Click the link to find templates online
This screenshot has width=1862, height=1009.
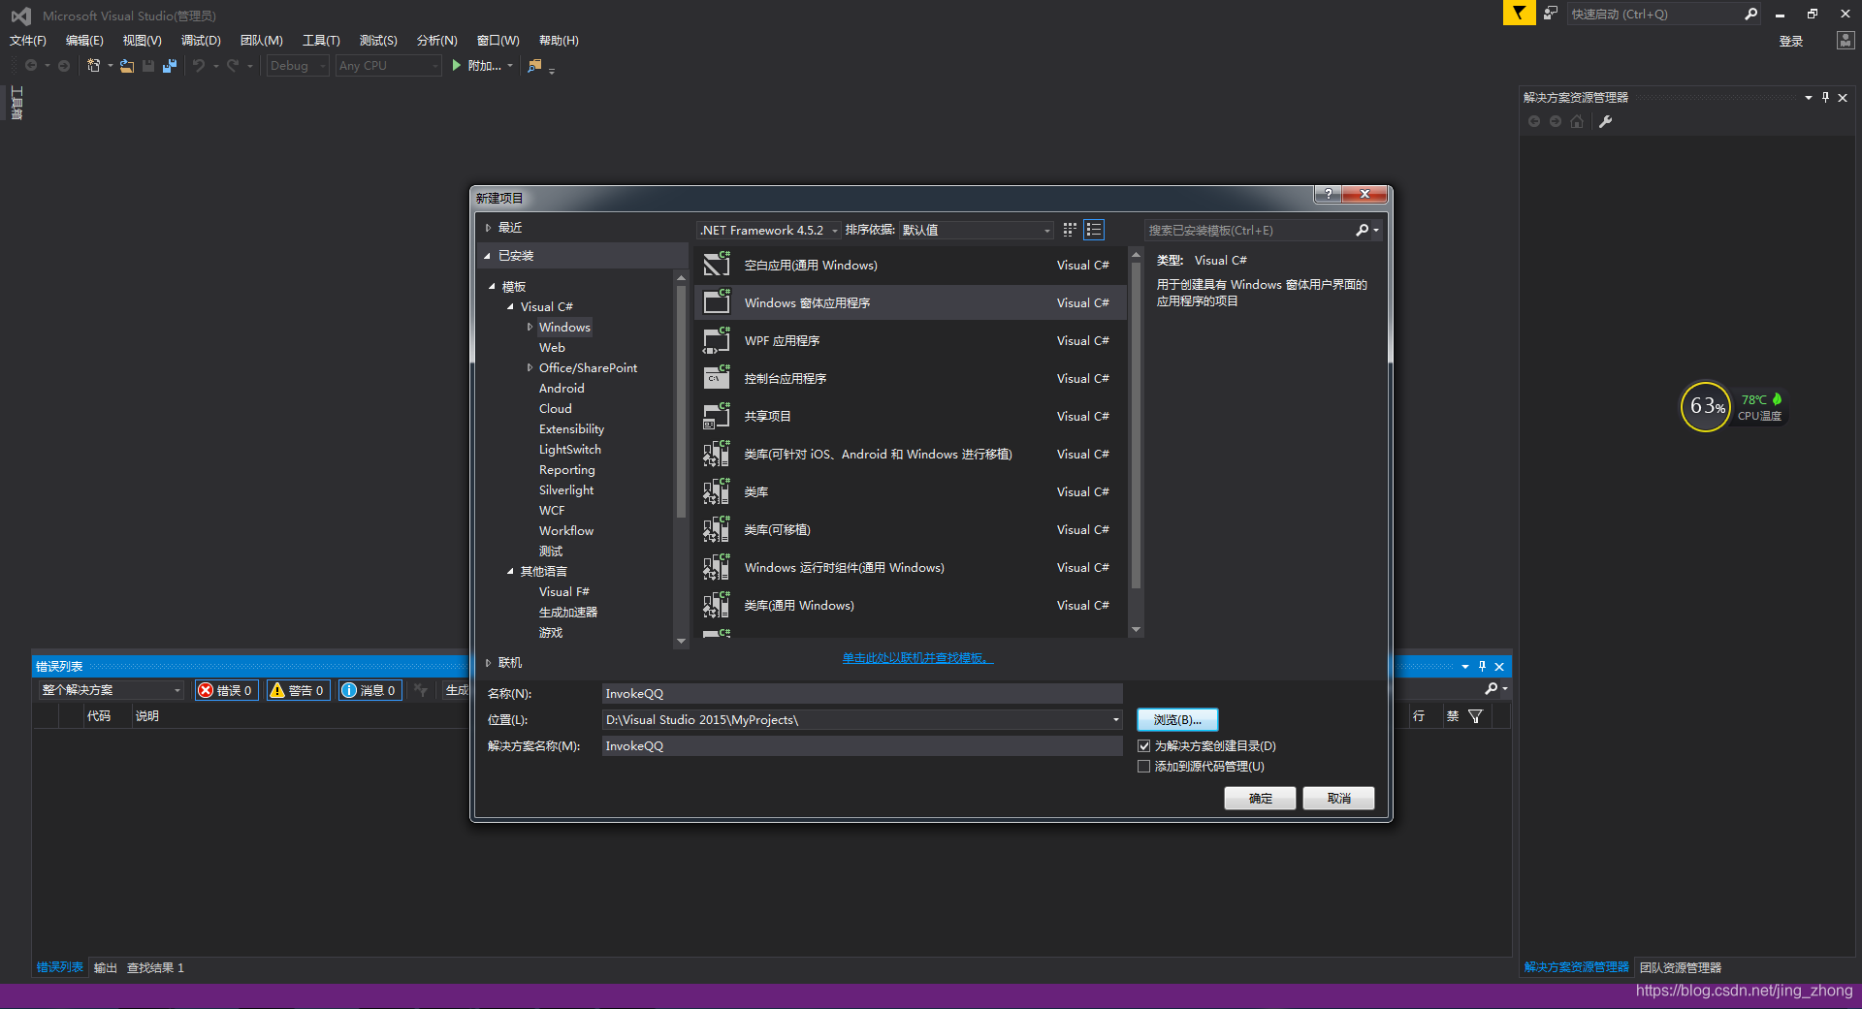[917, 658]
